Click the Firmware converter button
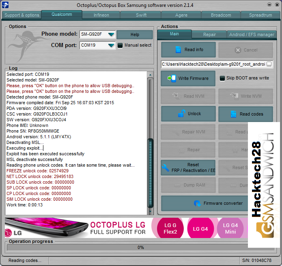The image size is (282, 266). pos(205,203)
